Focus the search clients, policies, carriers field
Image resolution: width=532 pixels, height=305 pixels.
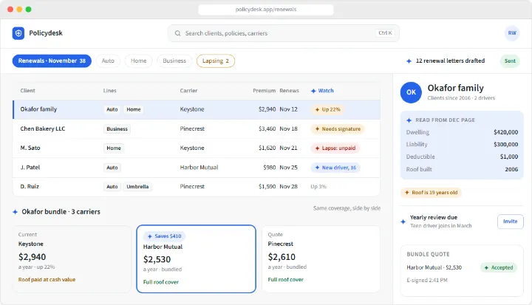coord(283,33)
